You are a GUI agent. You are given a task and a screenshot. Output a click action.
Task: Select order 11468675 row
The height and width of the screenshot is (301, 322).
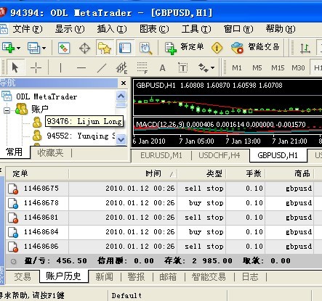coord(164,189)
